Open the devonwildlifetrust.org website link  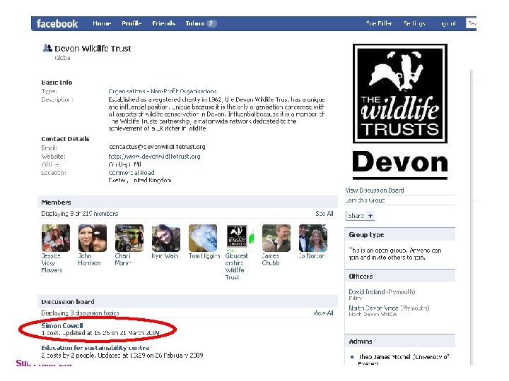(x=154, y=156)
